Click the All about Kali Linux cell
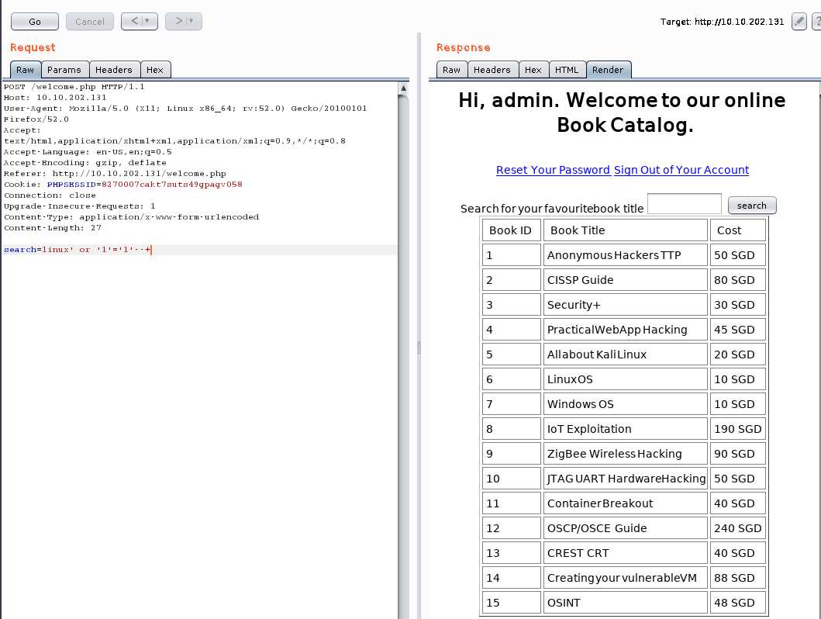The width and height of the screenshot is (821, 619). tap(625, 354)
